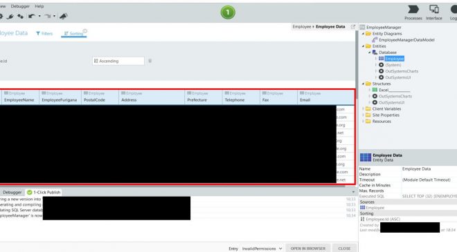
Task: Click the redo arrow in toolbar
Action: (48, 17)
